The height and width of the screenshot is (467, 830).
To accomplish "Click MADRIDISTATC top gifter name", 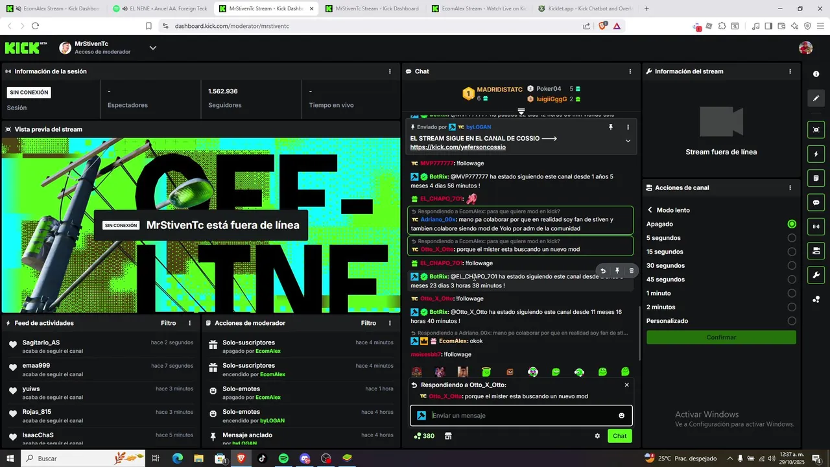I will (x=499, y=90).
